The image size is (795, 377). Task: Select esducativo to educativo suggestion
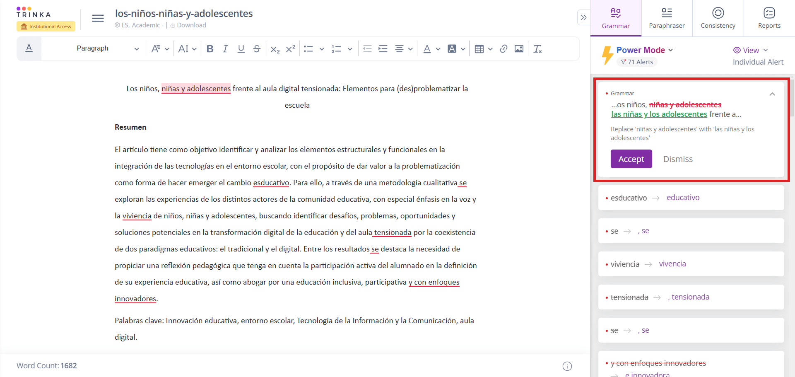(691, 198)
